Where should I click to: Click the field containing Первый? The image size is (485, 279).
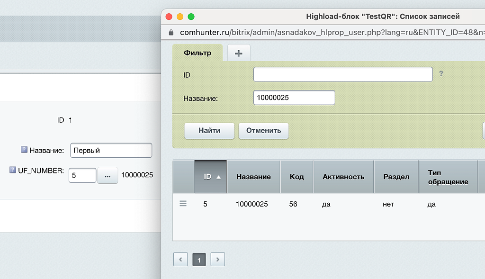point(111,150)
